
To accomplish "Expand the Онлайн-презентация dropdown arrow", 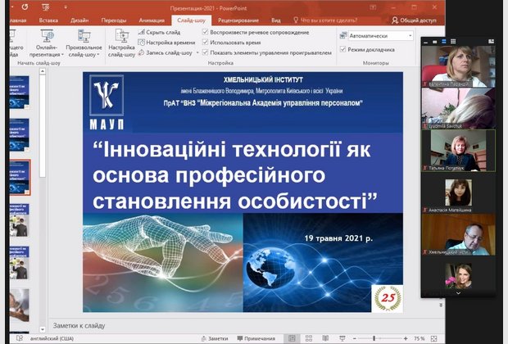I will (62, 54).
